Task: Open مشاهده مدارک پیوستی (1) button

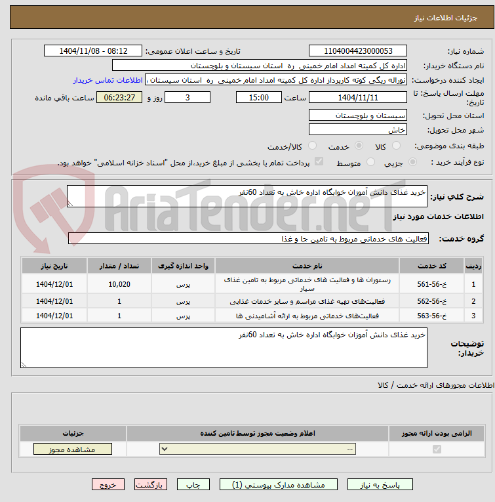Action: [278, 485]
